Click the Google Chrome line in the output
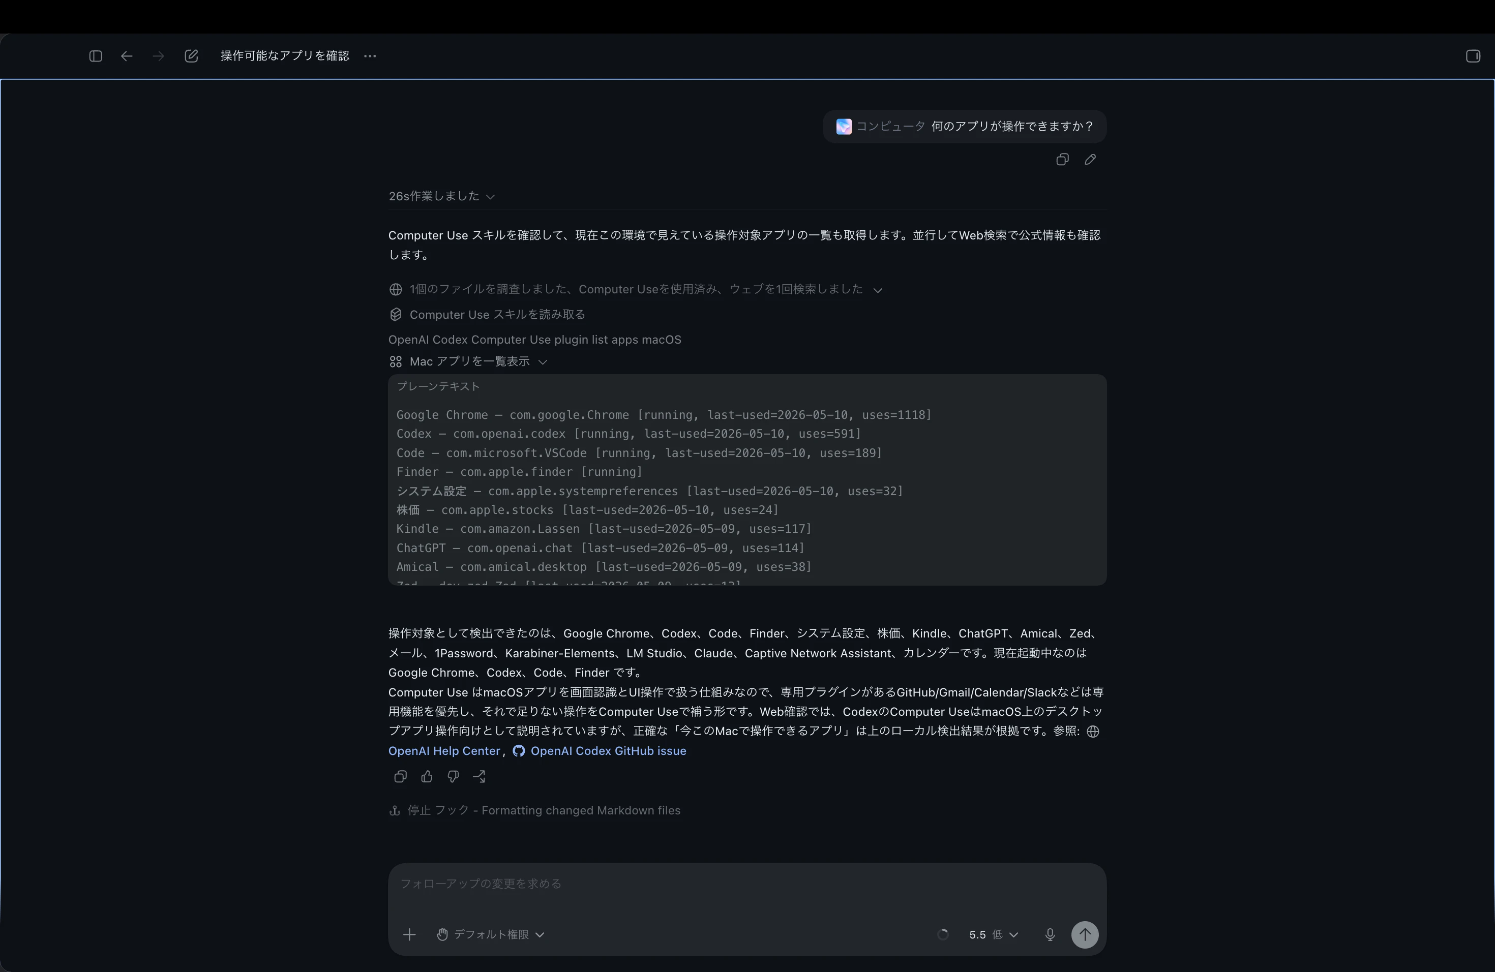This screenshot has width=1495, height=972. (x=664, y=415)
